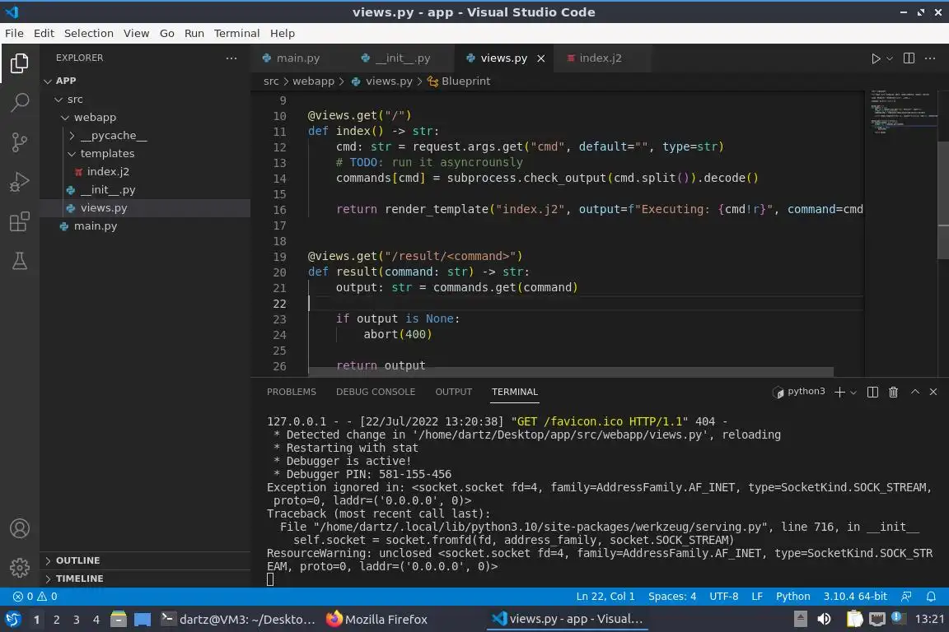This screenshot has height=632, width=949.
Task: Switch to the Mozilla Firefox taskbar window
Action: [376, 620]
